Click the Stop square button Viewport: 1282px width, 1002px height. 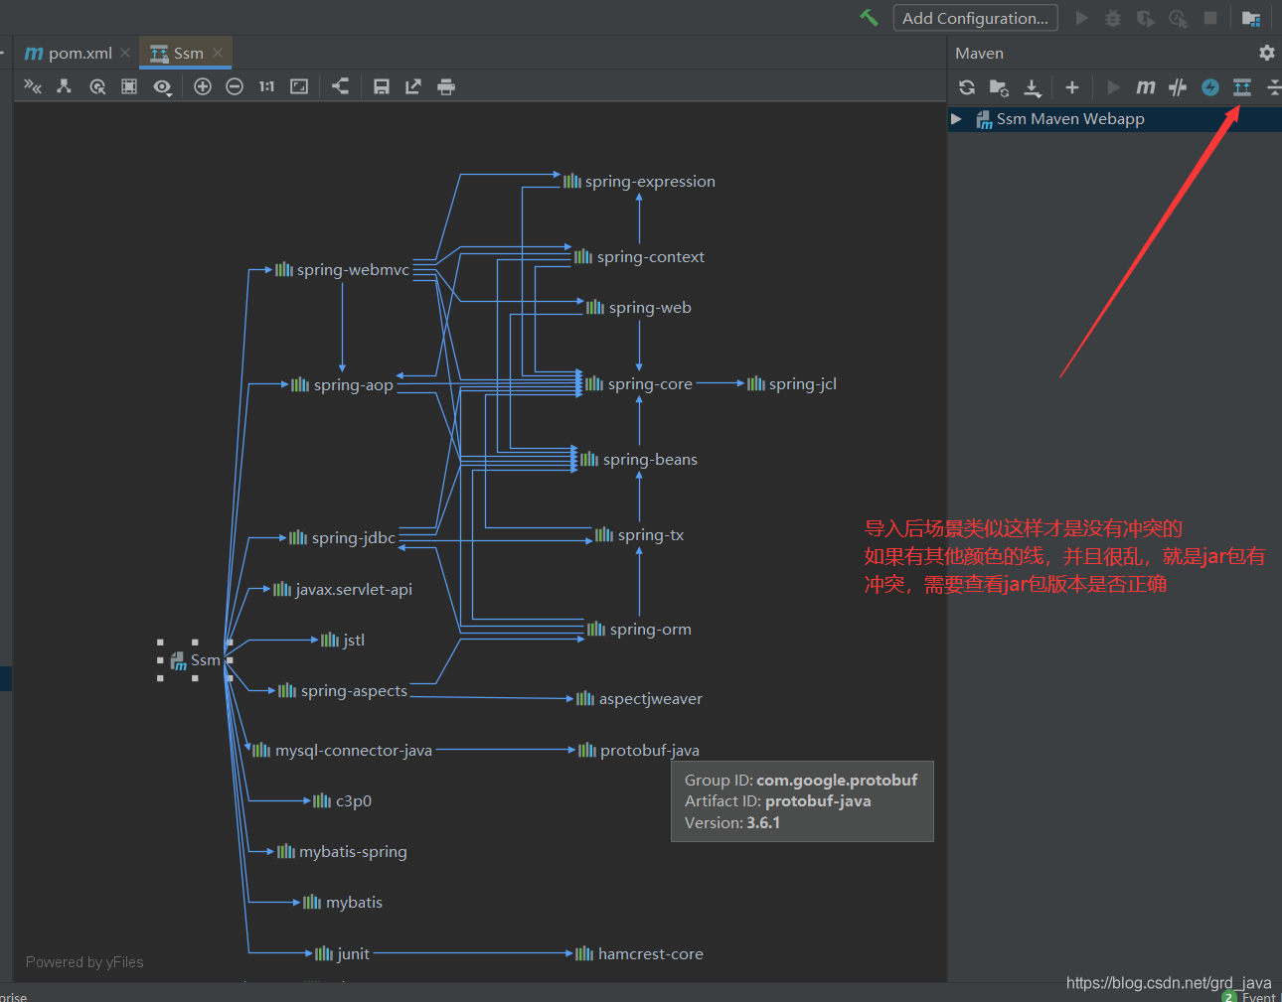click(x=1210, y=18)
